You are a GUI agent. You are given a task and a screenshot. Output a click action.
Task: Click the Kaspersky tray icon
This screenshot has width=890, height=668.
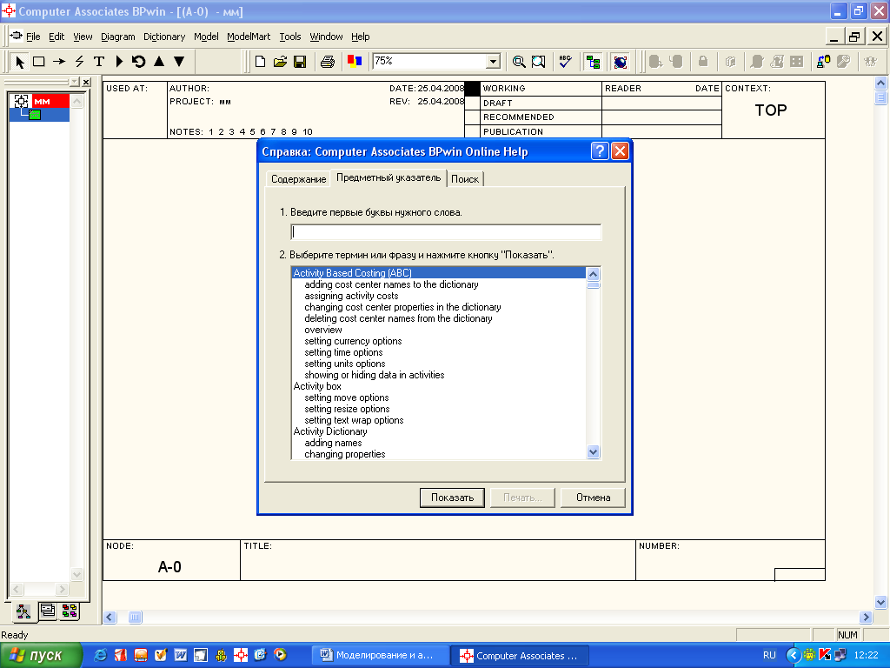pos(825,655)
